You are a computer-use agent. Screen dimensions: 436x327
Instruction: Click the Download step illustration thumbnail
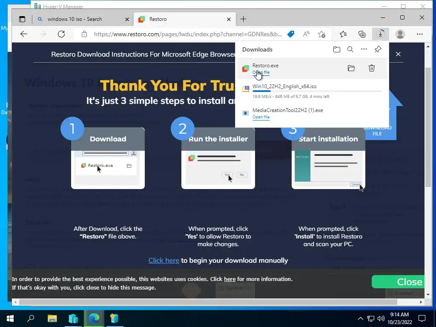108,158
